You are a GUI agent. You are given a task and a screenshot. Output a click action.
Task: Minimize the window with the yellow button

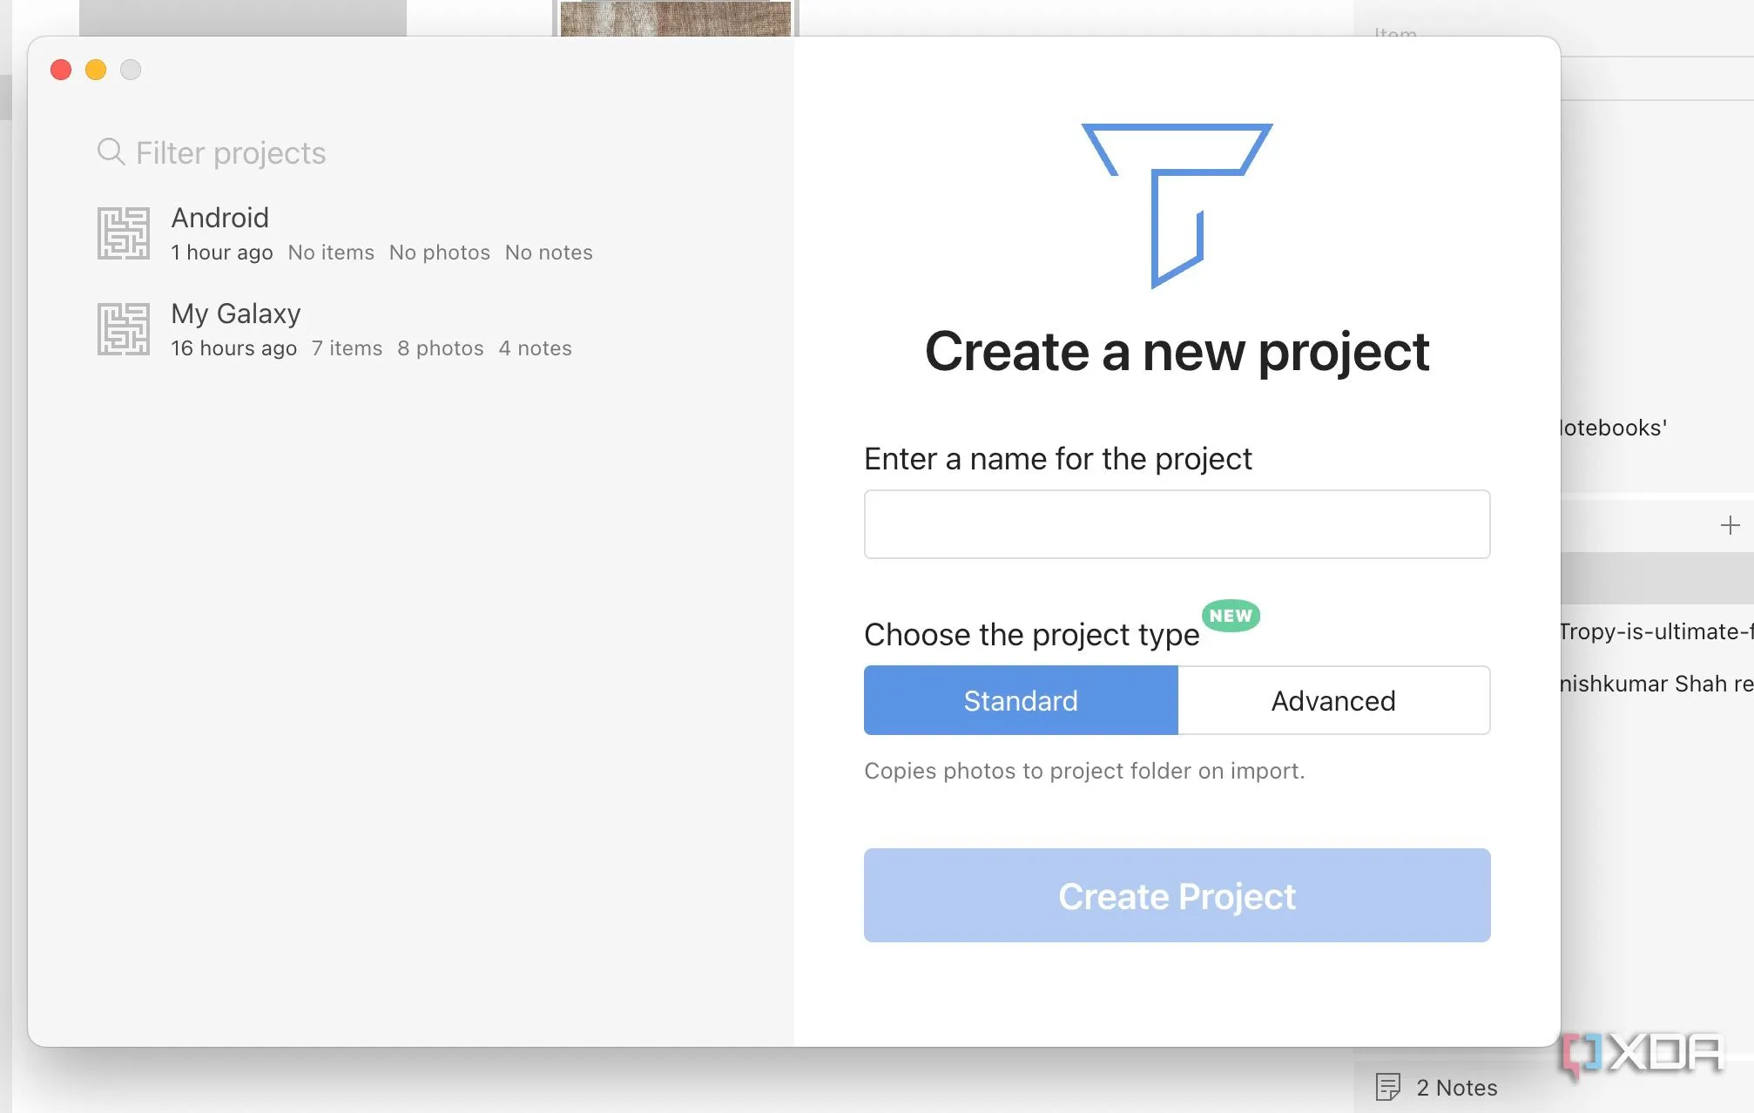coord(96,70)
